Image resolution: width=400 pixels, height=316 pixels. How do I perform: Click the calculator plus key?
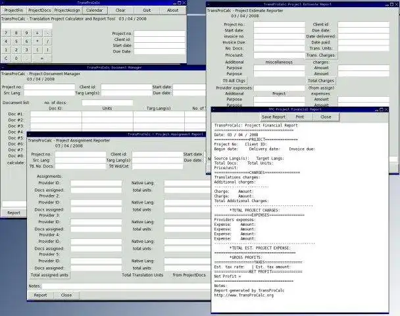click(x=37, y=33)
